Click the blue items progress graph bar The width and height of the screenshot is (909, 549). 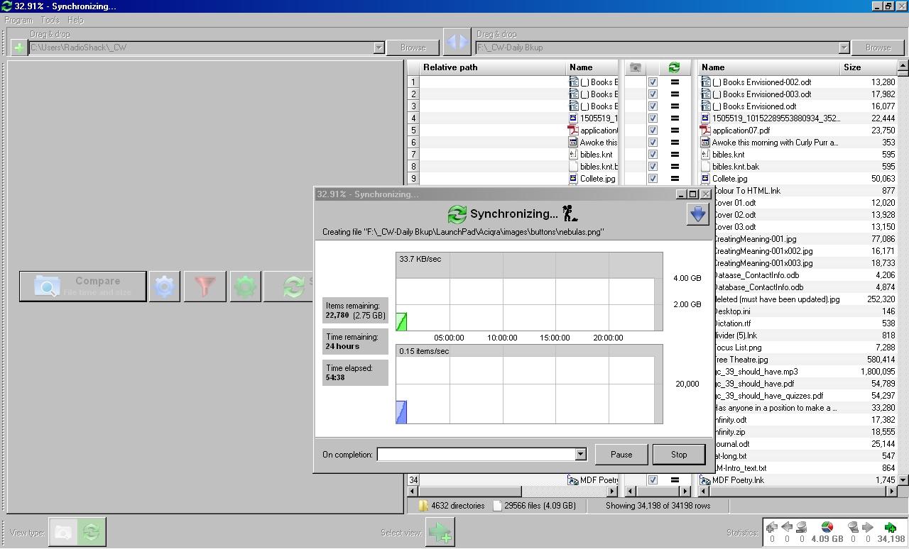click(401, 412)
